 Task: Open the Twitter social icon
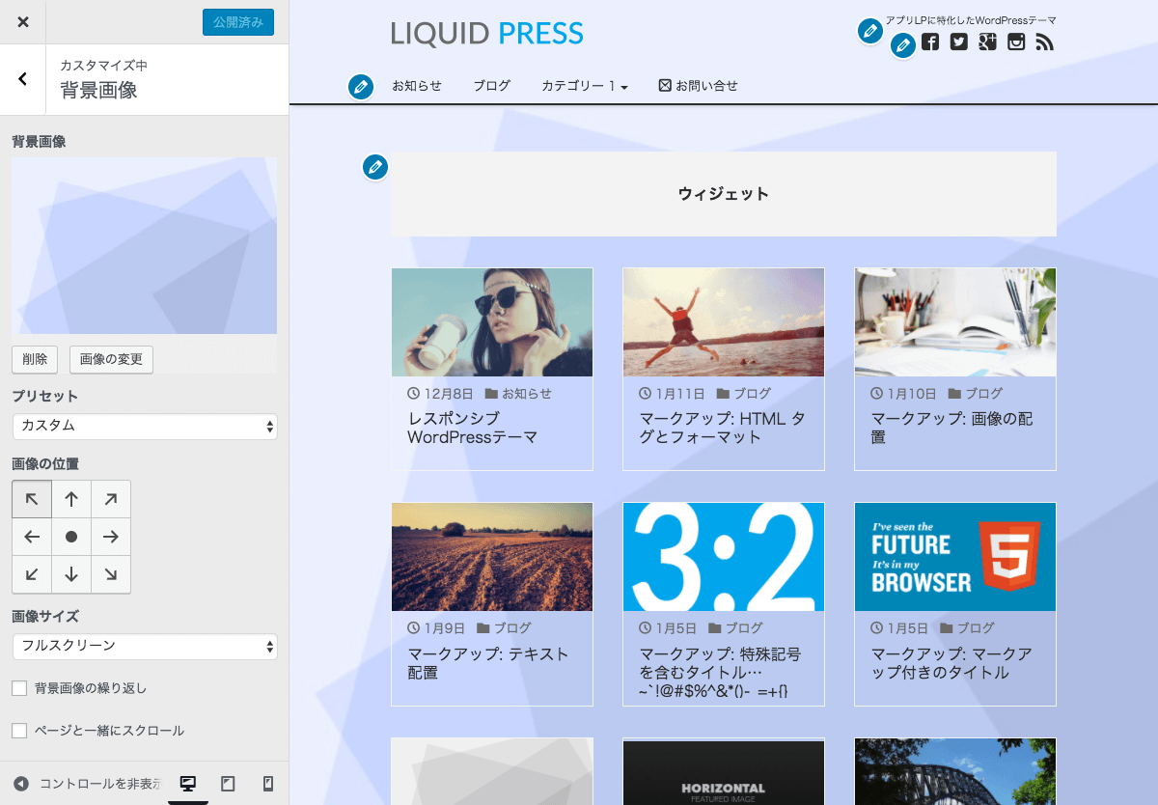tap(958, 42)
